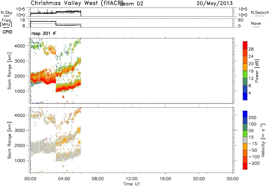This screenshot has height=186, width=269.
Task: Pick the 8–12 dB teal Power colorbar segment
Action: (245, 82)
